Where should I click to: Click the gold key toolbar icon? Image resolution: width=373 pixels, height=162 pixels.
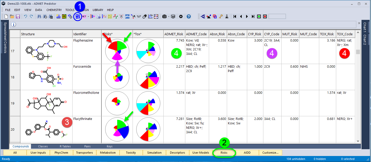[221, 16]
